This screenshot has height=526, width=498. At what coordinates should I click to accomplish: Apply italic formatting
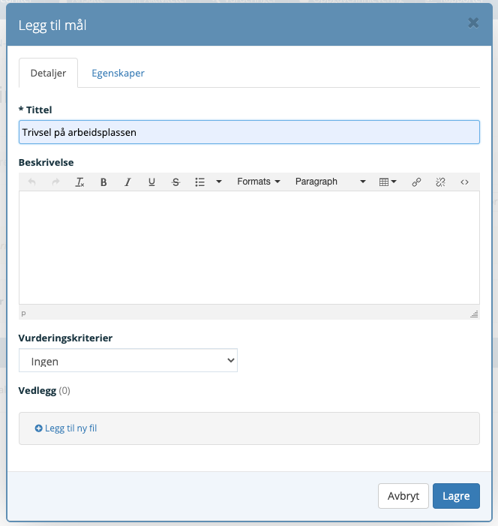pyautogui.click(x=127, y=182)
